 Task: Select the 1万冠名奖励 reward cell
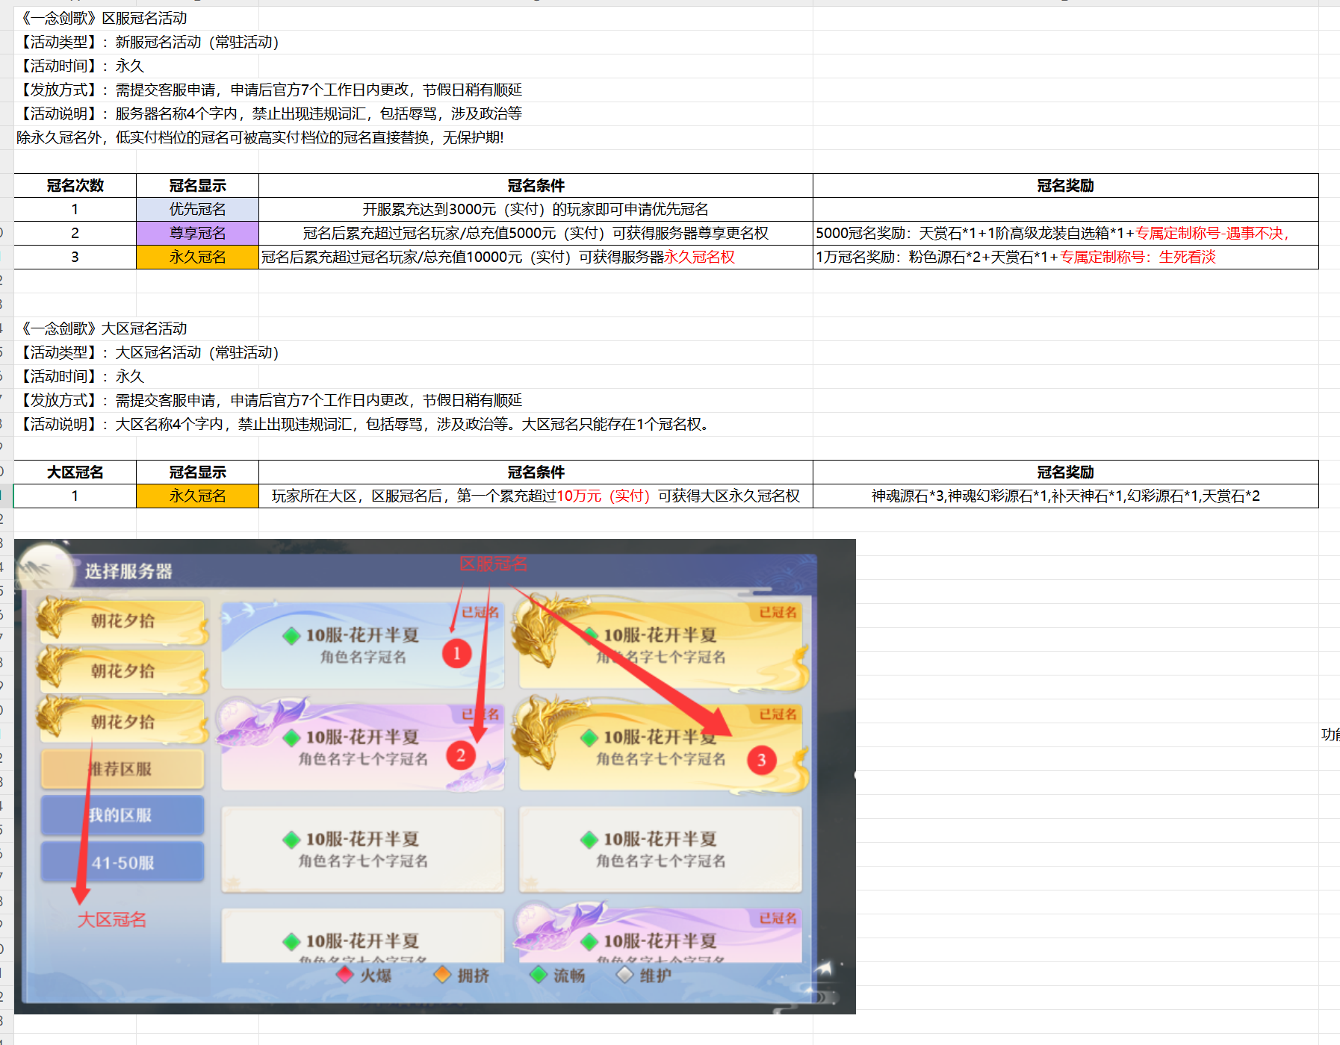point(1064,257)
